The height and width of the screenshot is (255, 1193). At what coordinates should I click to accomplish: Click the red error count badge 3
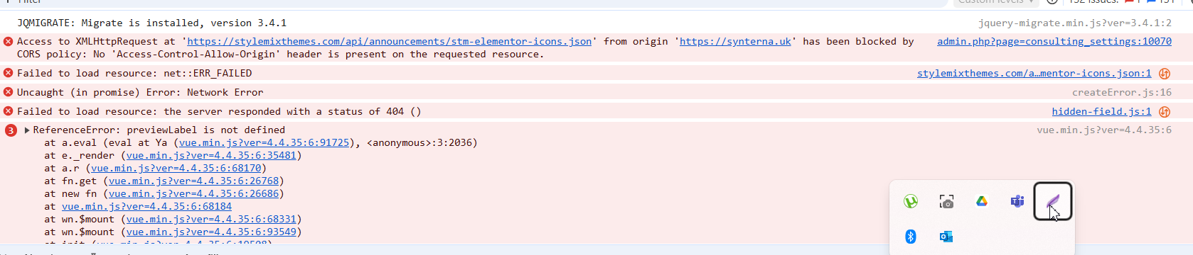pos(11,130)
